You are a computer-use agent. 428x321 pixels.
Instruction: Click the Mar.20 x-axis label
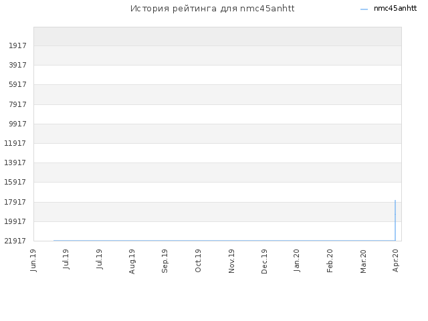363,261
